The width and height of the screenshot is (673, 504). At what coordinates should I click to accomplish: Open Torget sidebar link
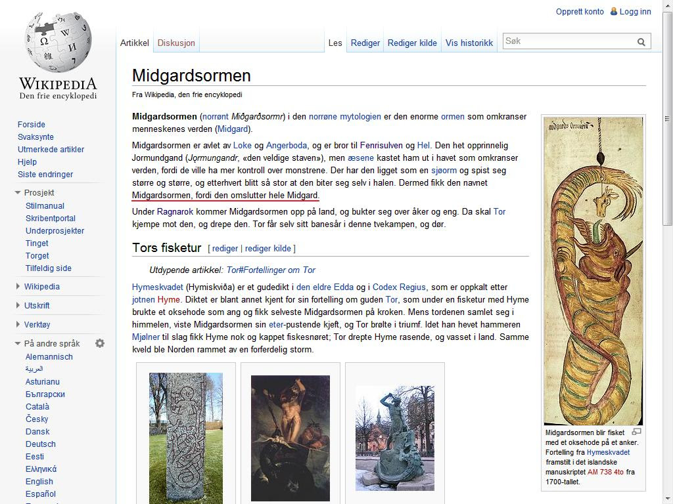tap(37, 255)
